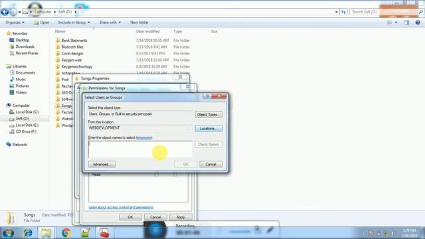
Task: Open the Include in library dropdown
Action: 74,22
